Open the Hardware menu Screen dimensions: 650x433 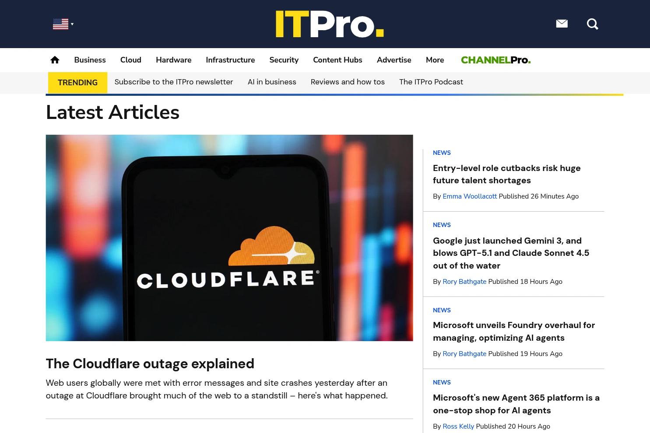(173, 60)
